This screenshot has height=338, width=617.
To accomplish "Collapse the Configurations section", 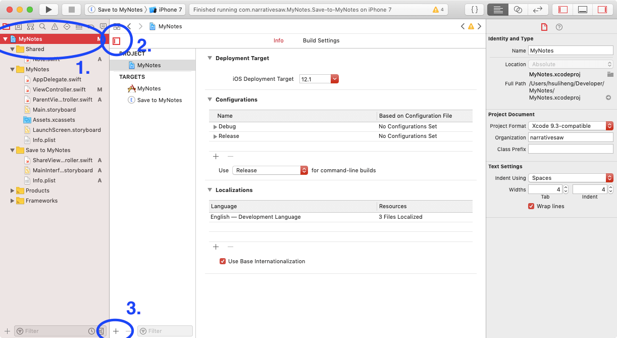I will click(x=210, y=100).
